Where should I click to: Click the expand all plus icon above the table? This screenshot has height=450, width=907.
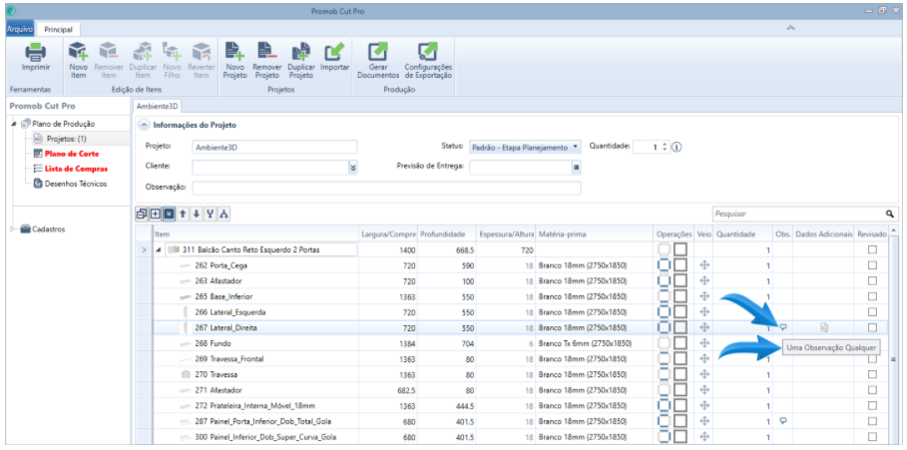(155, 214)
